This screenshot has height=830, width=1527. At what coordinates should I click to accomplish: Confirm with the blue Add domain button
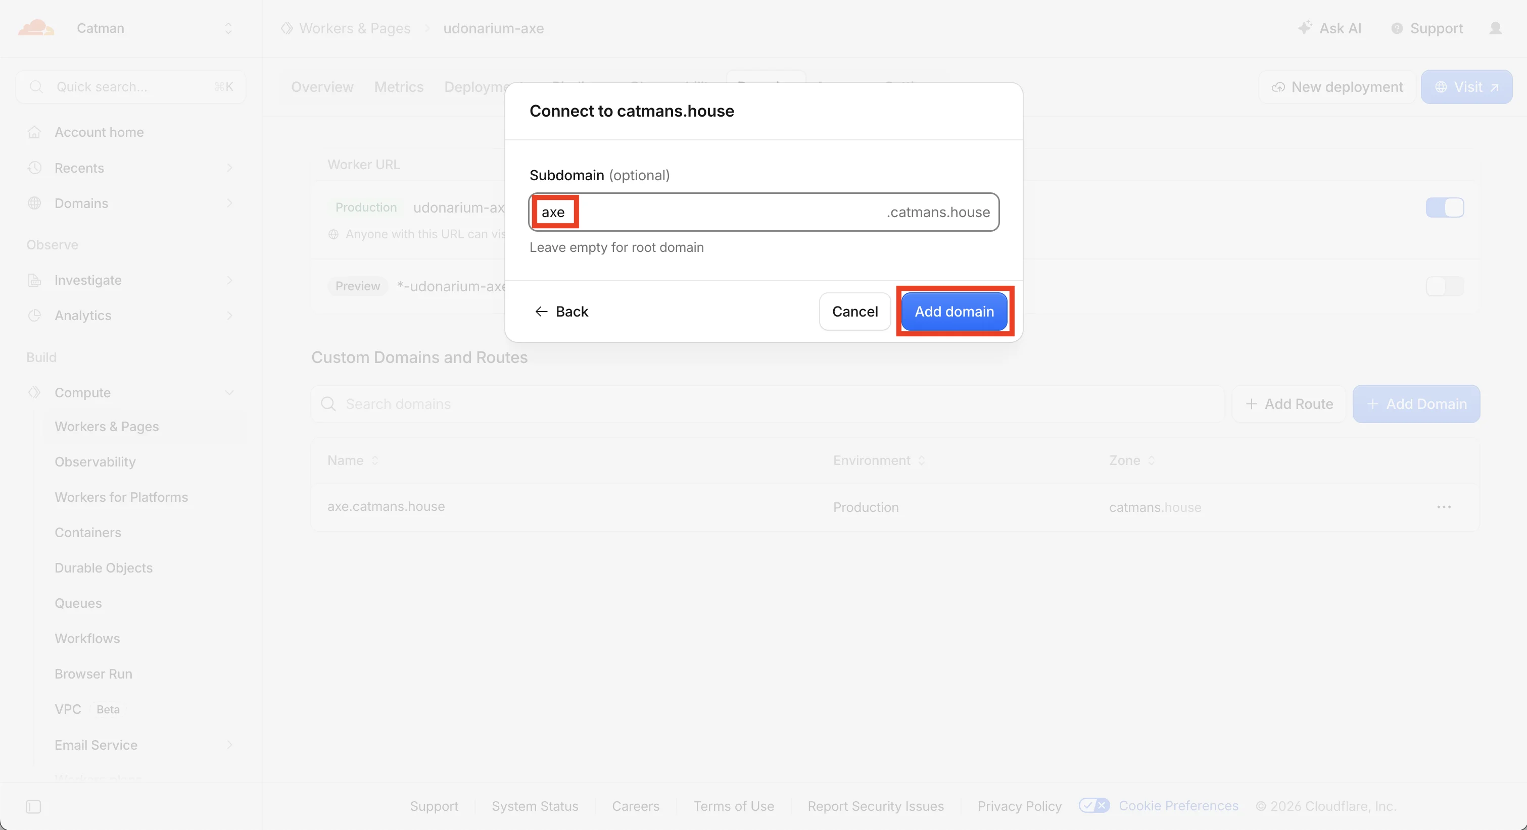click(x=955, y=312)
